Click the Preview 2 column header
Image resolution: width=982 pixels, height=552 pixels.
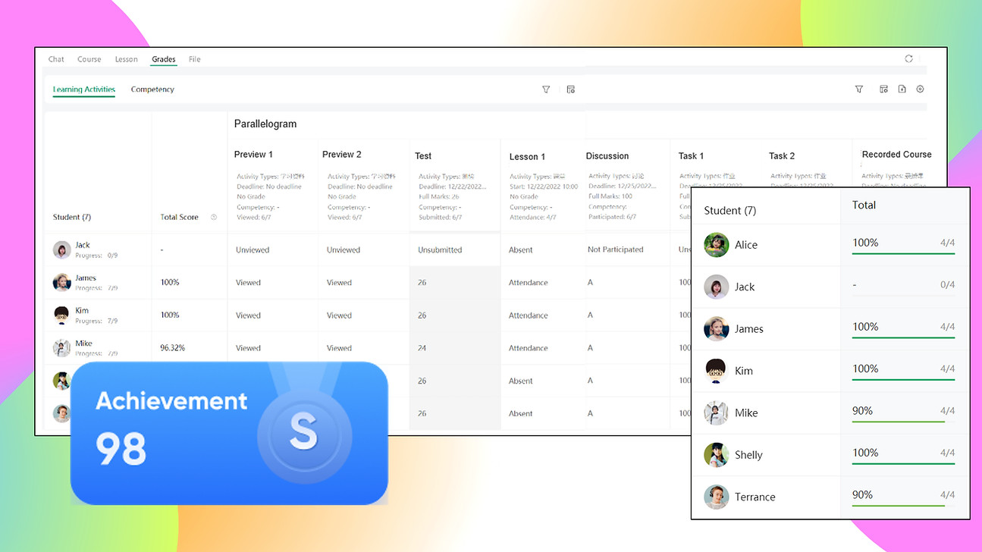[x=342, y=155]
